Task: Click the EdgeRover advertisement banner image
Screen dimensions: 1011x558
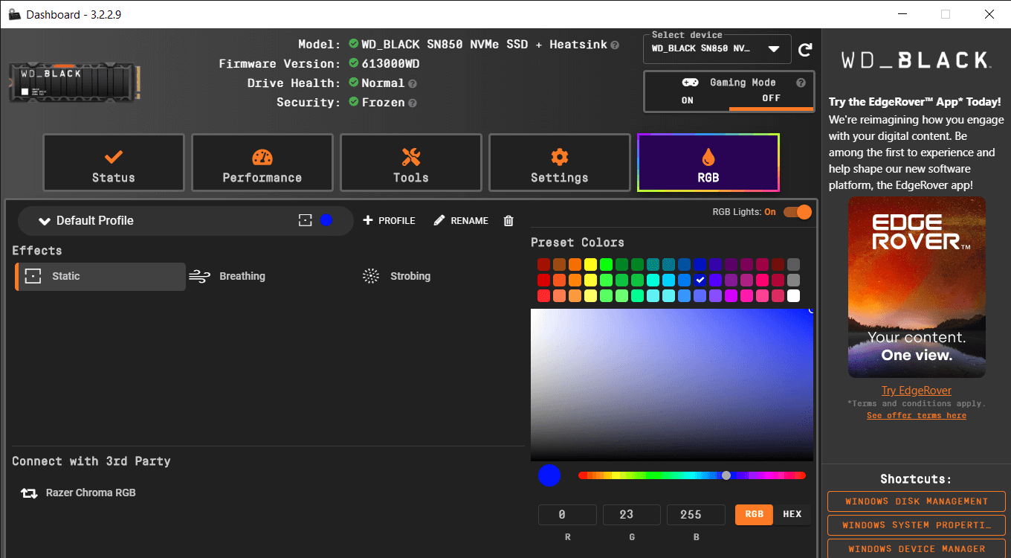Action: pos(917,287)
